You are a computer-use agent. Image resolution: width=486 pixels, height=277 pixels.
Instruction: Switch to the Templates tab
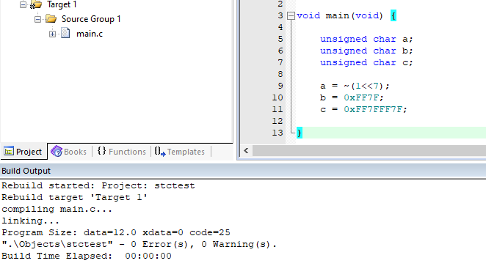point(180,152)
